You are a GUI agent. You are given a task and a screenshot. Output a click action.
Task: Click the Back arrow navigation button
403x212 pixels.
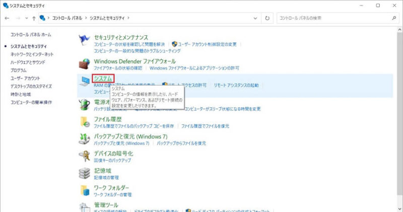click(7, 18)
